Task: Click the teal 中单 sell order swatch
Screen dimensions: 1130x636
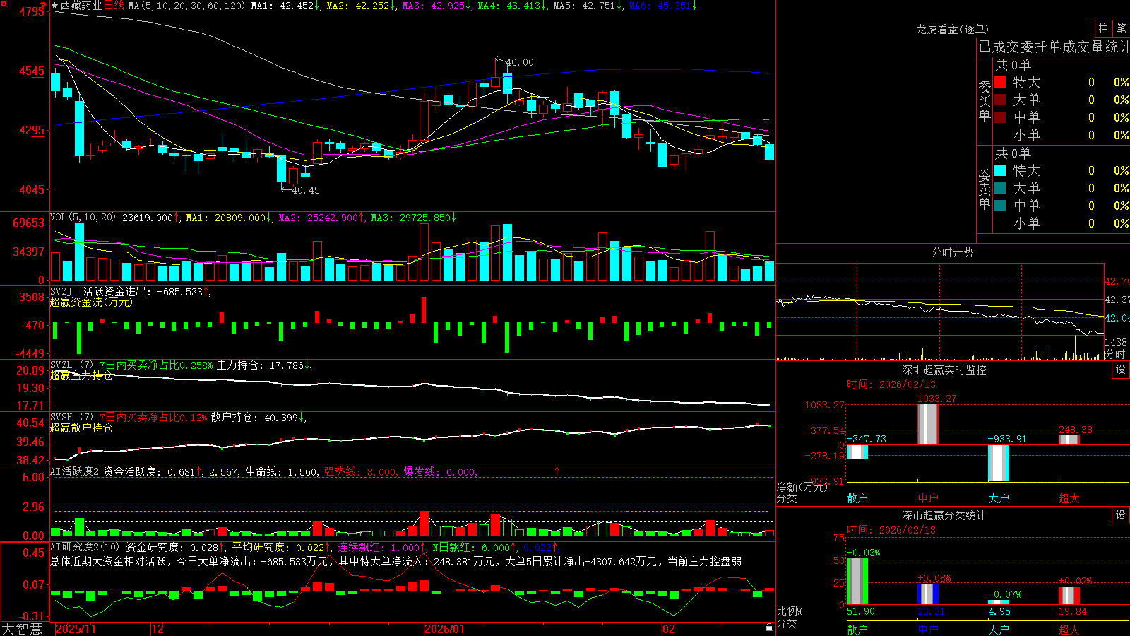Action: coord(1000,206)
